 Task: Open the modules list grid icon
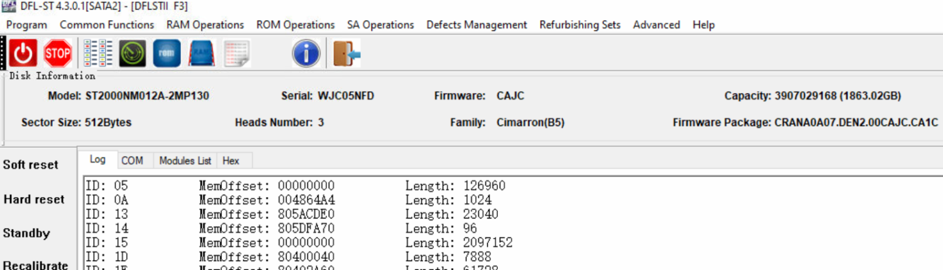coord(98,53)
